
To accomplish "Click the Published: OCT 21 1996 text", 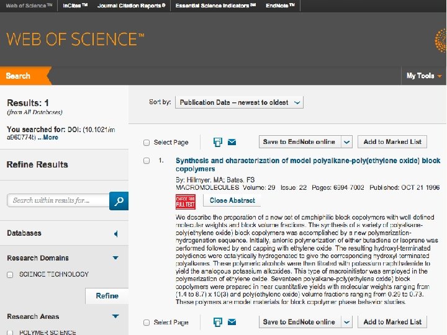I will 405,188.
